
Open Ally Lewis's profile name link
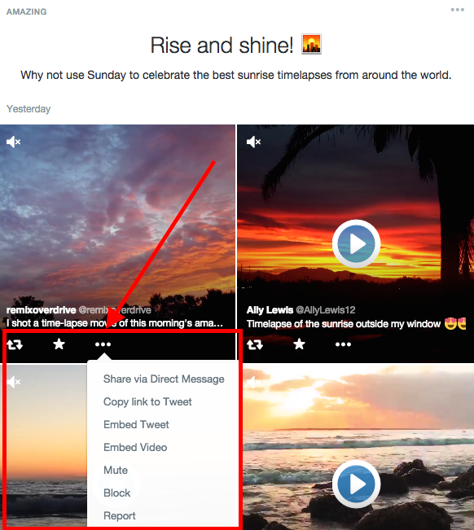click(270, 310)
